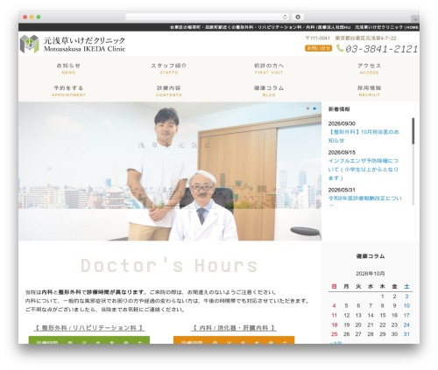Click the news date 2026/09/30
The image size is (438, 370).
[342, 123]
